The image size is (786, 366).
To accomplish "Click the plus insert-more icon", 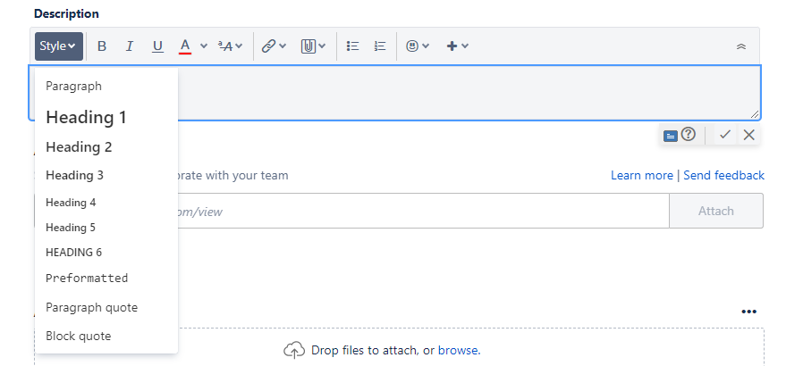I will (452, 46).
